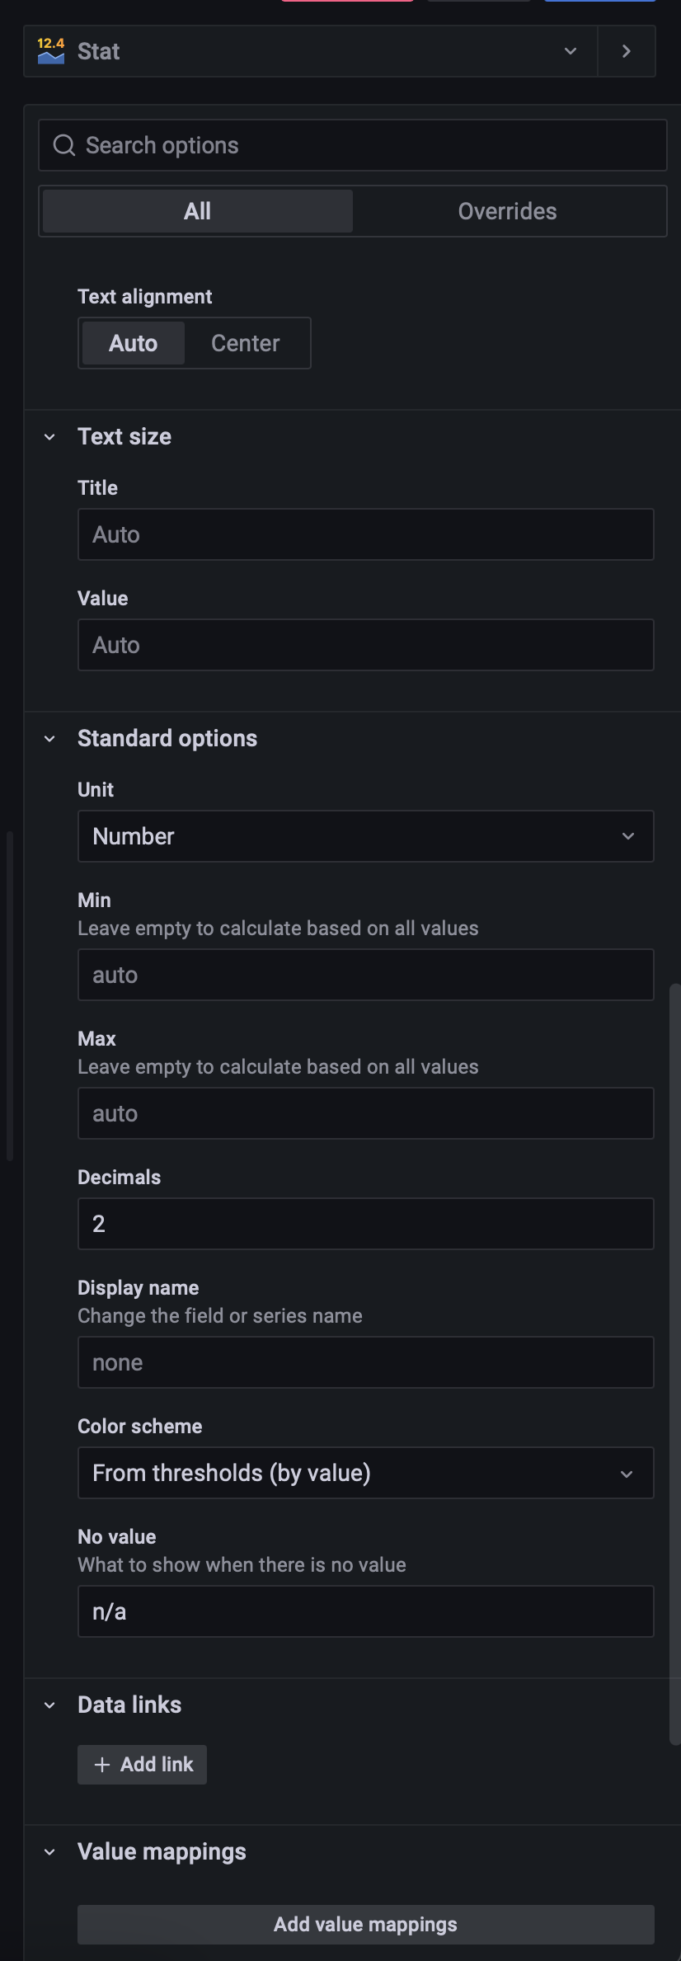The image size is (681, 1961).
Task: Select Center text alignment
Action: [245, 343]
